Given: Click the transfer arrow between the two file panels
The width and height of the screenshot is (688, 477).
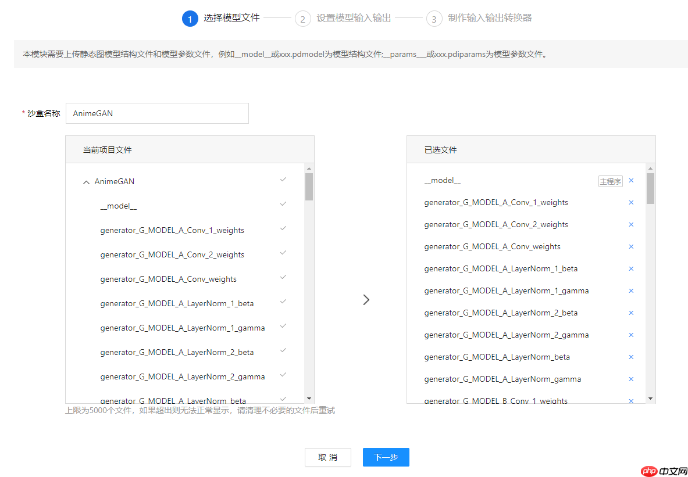Looking at the screenshot, I should [366, 299].
